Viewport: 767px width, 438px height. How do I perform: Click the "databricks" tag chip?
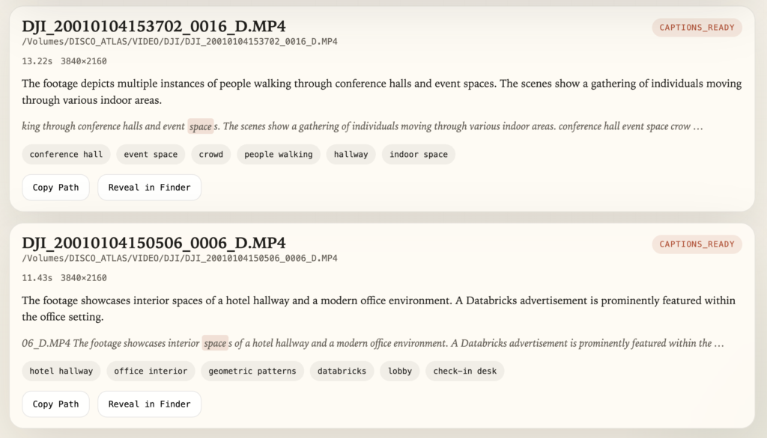[x=342, y=371]
